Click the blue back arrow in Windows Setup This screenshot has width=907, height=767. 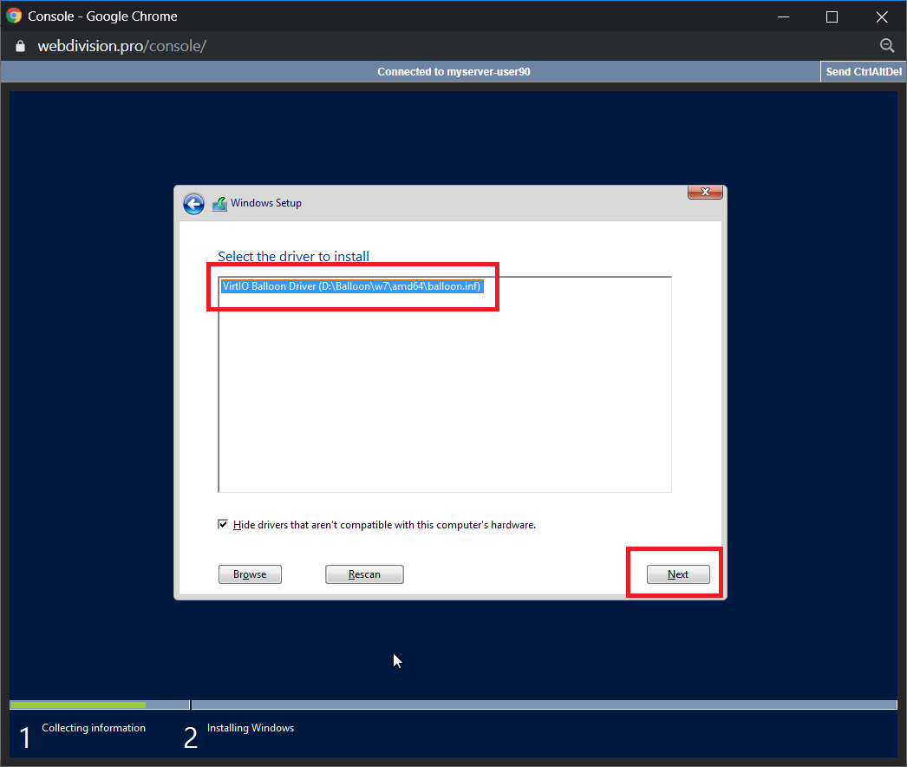click(x=193, y=204)
